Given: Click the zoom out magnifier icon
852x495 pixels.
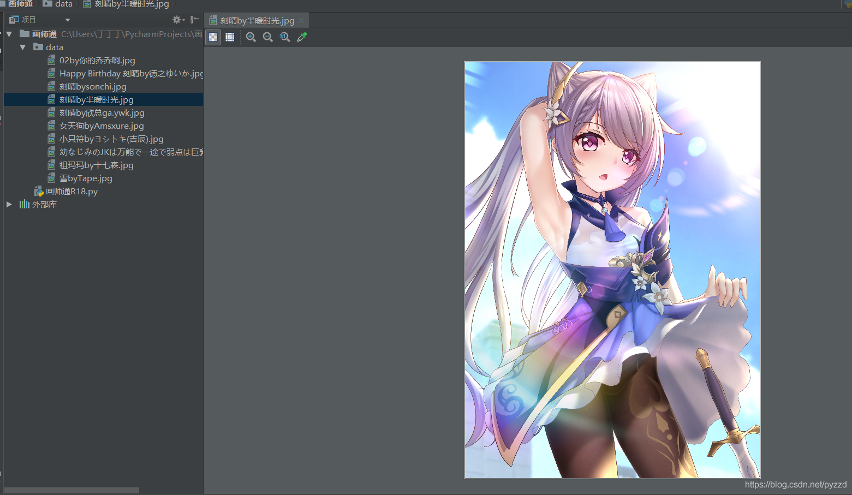Looking at the screenshot, I should point(268,37).
